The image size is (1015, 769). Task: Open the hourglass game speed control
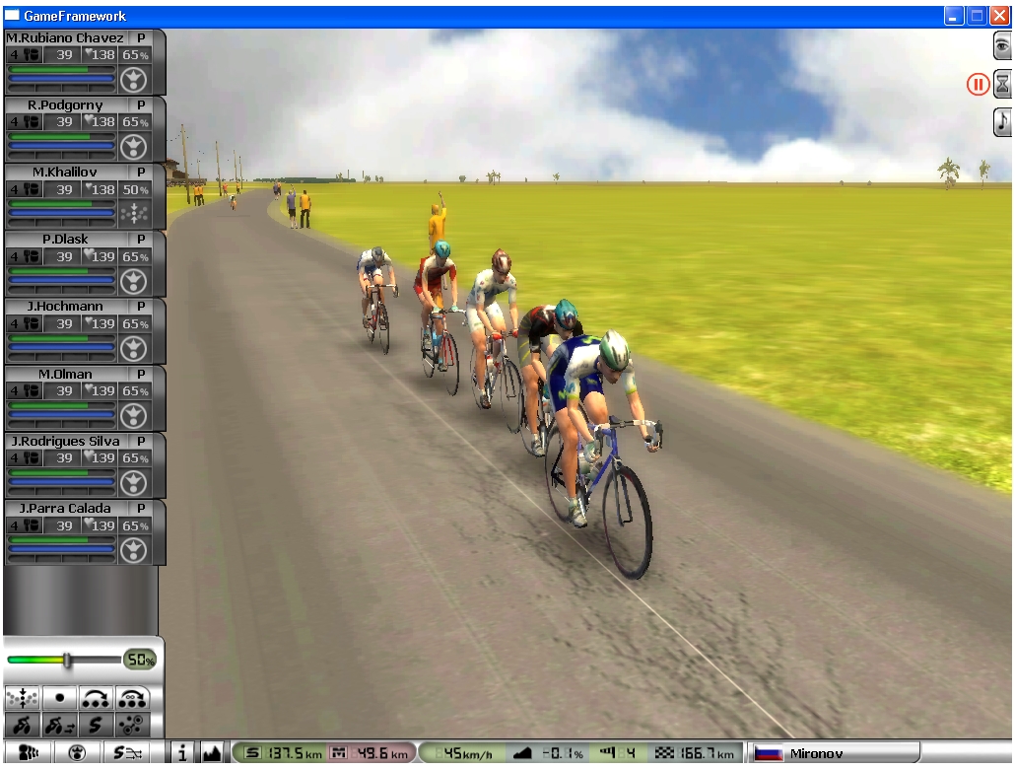click(x=1002, y=85)
